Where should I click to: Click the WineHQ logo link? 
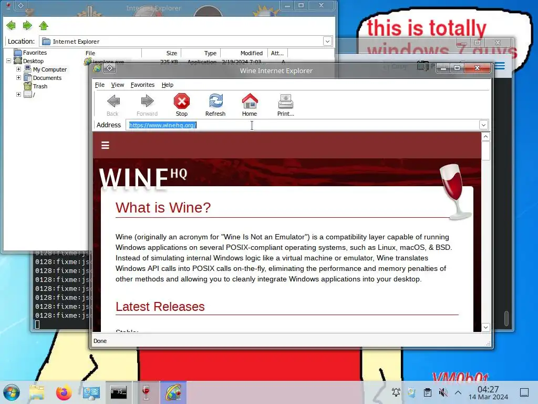143,178
